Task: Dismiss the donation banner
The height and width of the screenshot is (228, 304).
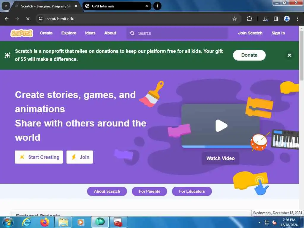Action: (x=289, y=55)
